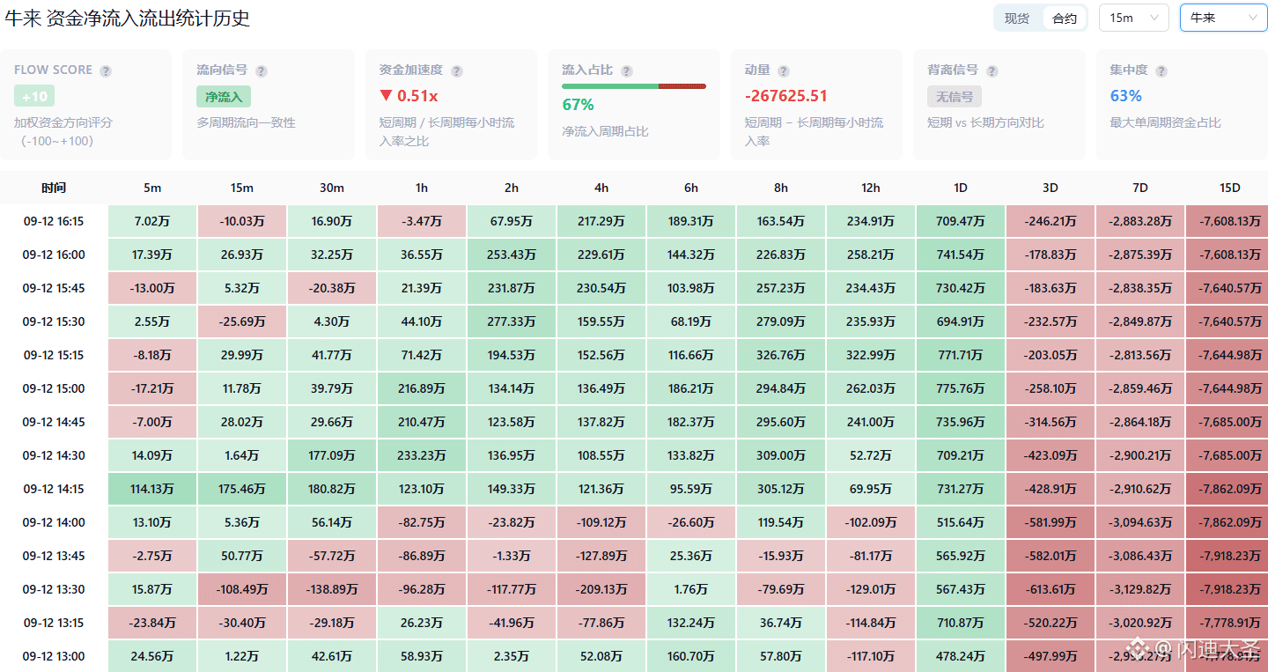Click help icon beside 动量
The image size is (1268, 672).
point(783,71)
